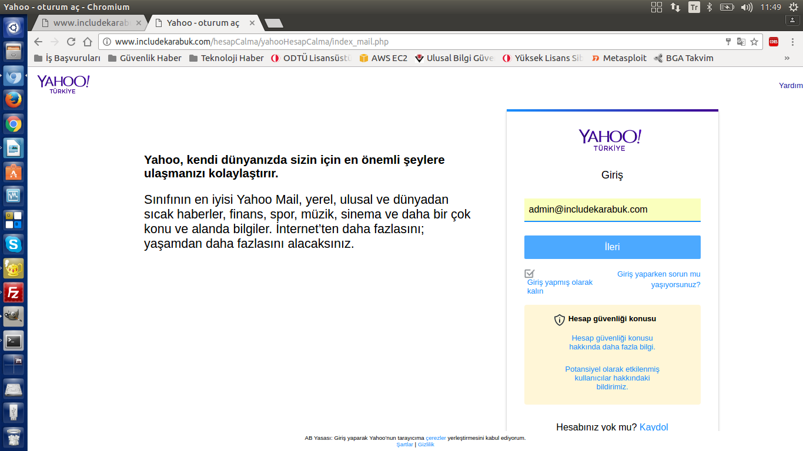Screen dimensions: 803x451
Task: Open the Güvenlik Haber bookmark folder
Action: pyautogui.click(x=145, y=58)
